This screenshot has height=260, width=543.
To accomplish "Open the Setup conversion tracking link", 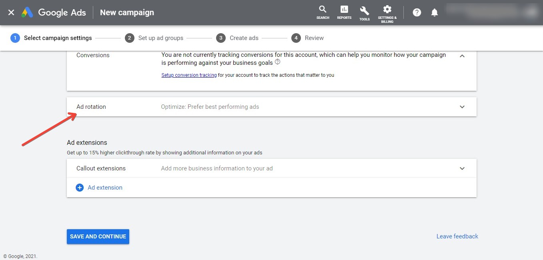I will pos(189,75).
